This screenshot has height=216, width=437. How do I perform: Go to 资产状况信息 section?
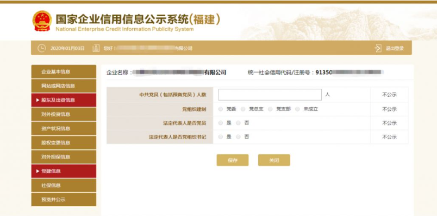click(64, 128)
